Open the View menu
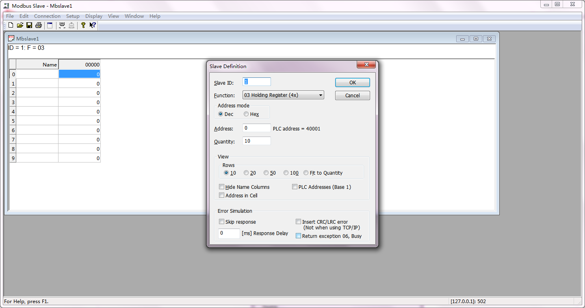585x308 pixels. click(113, 16)
